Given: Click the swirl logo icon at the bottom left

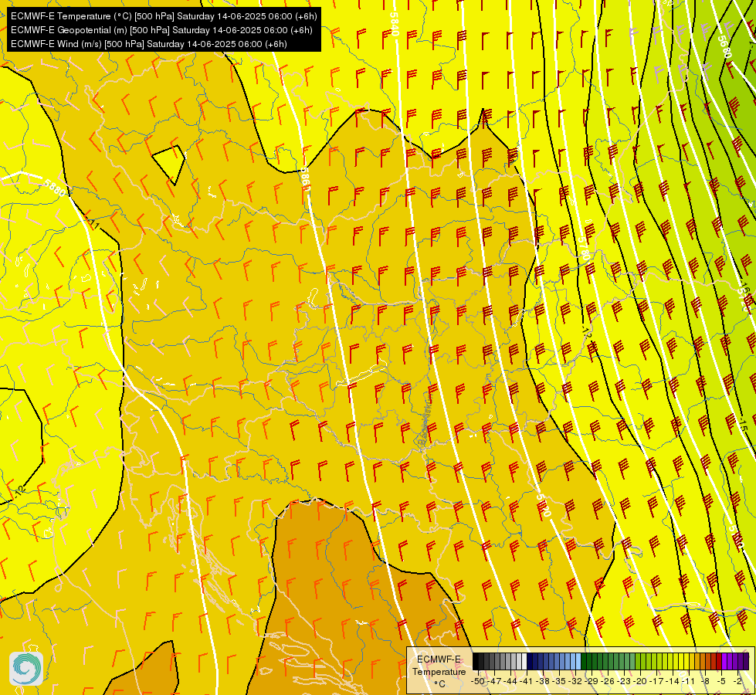Looking at the screenshot, I should point(26,669).
